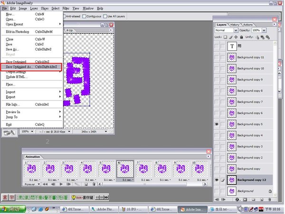Show Background copy 8 layer visibility
This screenshot has height=214, width=285.
click(x=217, y=91)
